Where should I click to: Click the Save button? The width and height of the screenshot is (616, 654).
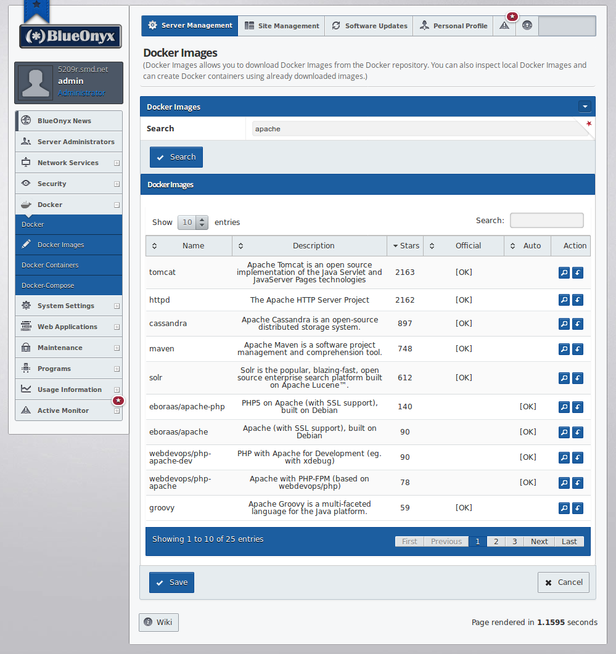tap(171, 582)
